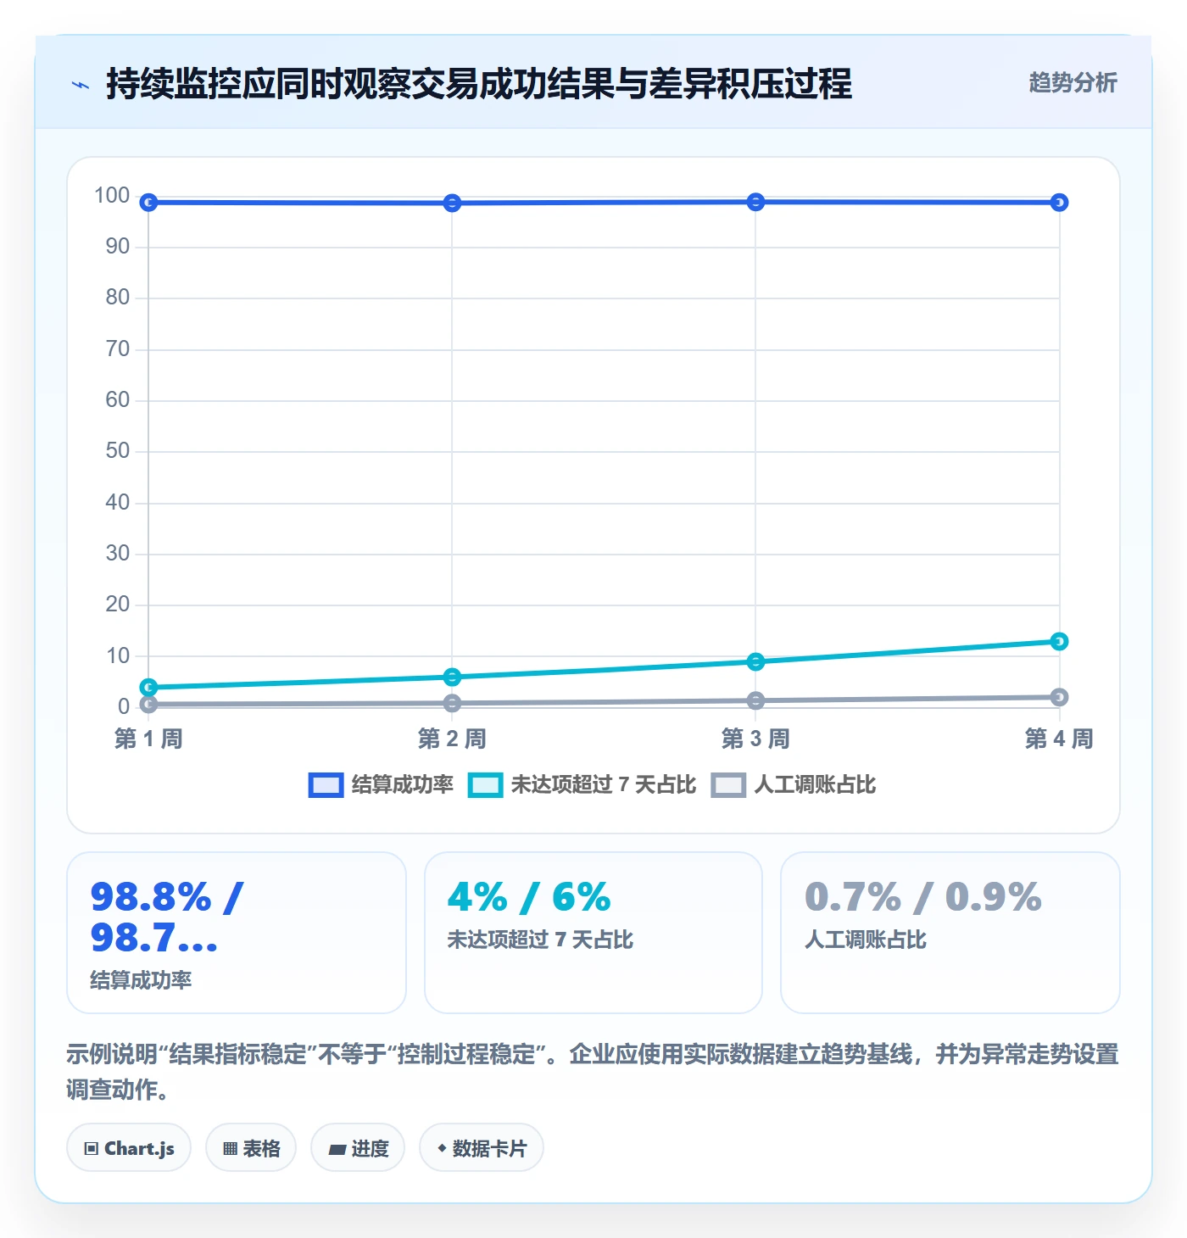Select the Chart.js tag

[129, 1148]
